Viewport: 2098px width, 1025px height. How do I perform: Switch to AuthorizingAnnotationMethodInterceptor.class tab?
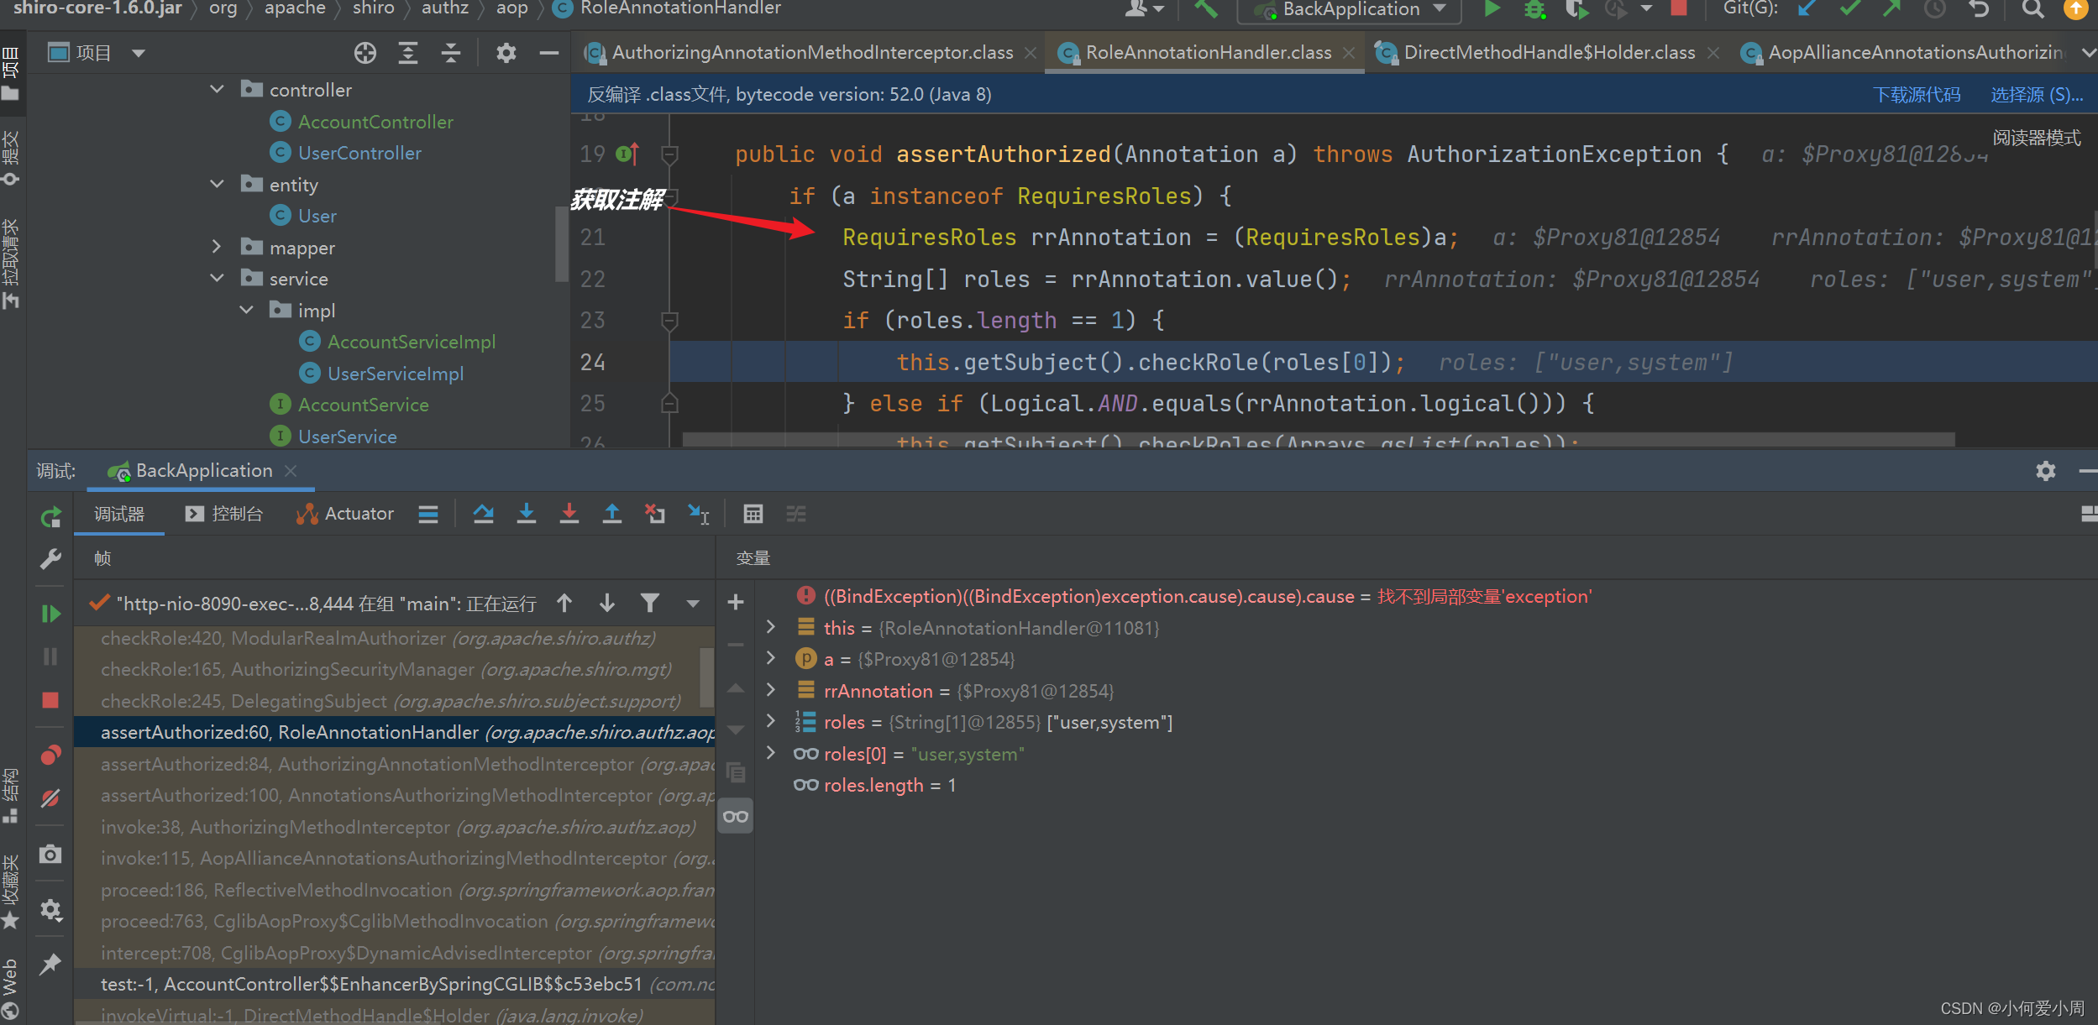(811, 53)
